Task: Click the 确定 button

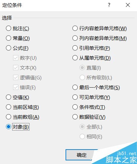Action: pos(81,155)
